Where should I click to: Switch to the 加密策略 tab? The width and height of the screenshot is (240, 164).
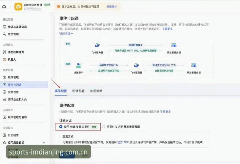(x=96, y=91)
